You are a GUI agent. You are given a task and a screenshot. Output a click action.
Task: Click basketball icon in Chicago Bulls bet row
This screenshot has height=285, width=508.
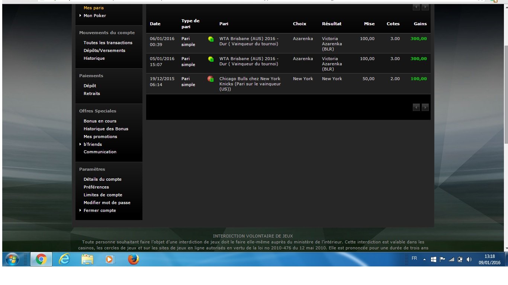[210, 79]
